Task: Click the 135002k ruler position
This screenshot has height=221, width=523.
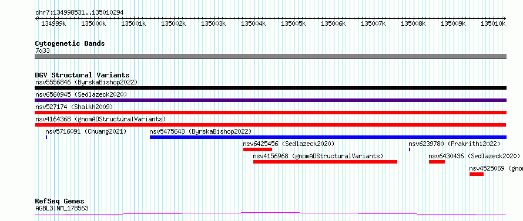Action: point(173,23)
